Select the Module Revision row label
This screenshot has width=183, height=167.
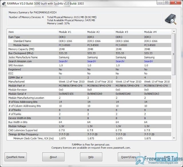tap(18, 90)
